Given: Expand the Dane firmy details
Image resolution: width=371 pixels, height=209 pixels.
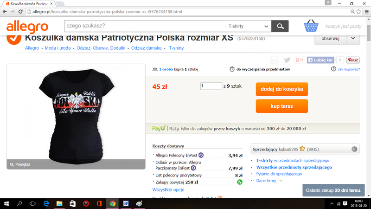Looking at the screenshot, I should coord(269,181).
